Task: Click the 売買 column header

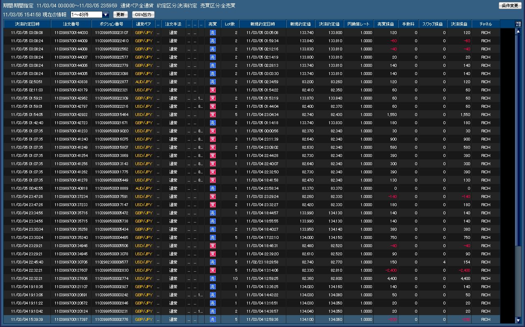Action: click(212, 24)
